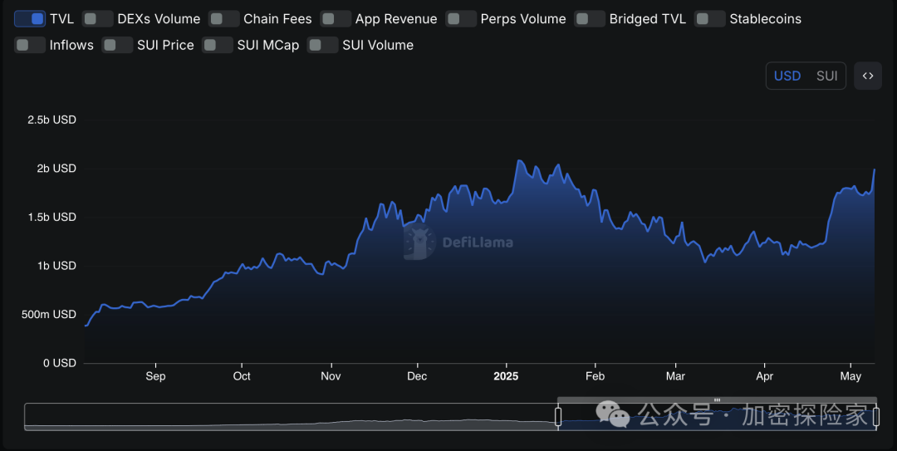Show SUI Price on the chart

117,45
